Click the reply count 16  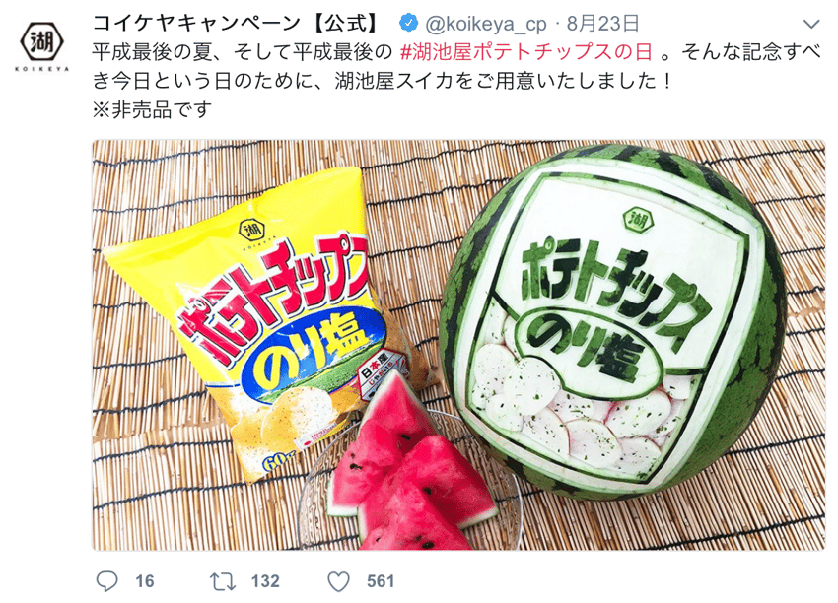(x=145, y=581)
